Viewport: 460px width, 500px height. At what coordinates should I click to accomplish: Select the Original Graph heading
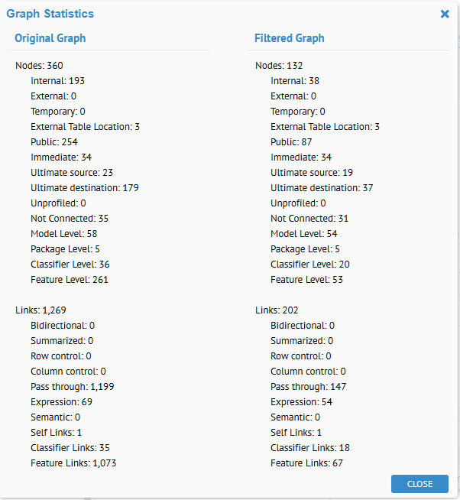(x=50, y=38)
